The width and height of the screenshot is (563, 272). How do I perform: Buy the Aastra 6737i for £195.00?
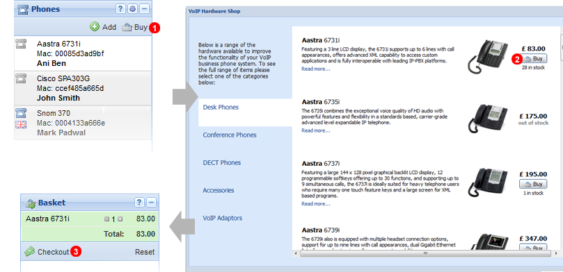click(x=533, y=184)
